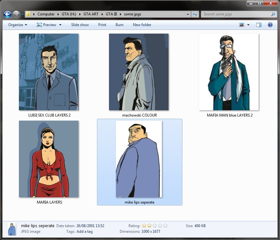Close the Explorer window
Screen dimensions: 280x240
click(271, 3)
